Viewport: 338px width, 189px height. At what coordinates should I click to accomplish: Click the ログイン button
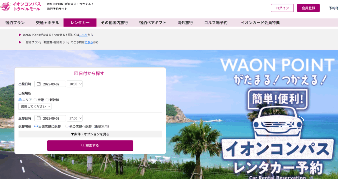tap(282, 8)
